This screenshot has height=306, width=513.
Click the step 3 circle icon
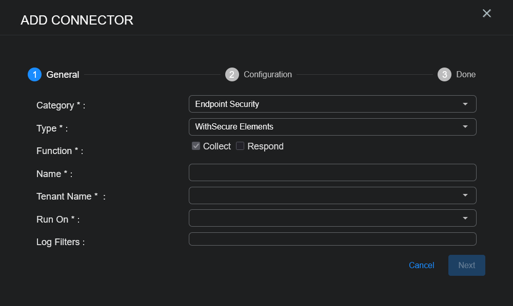[444, 75]
